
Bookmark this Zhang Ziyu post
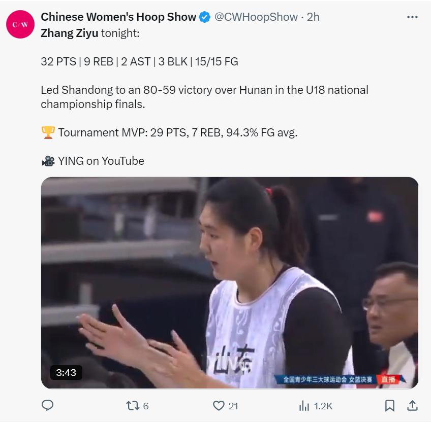click(390, 406)
